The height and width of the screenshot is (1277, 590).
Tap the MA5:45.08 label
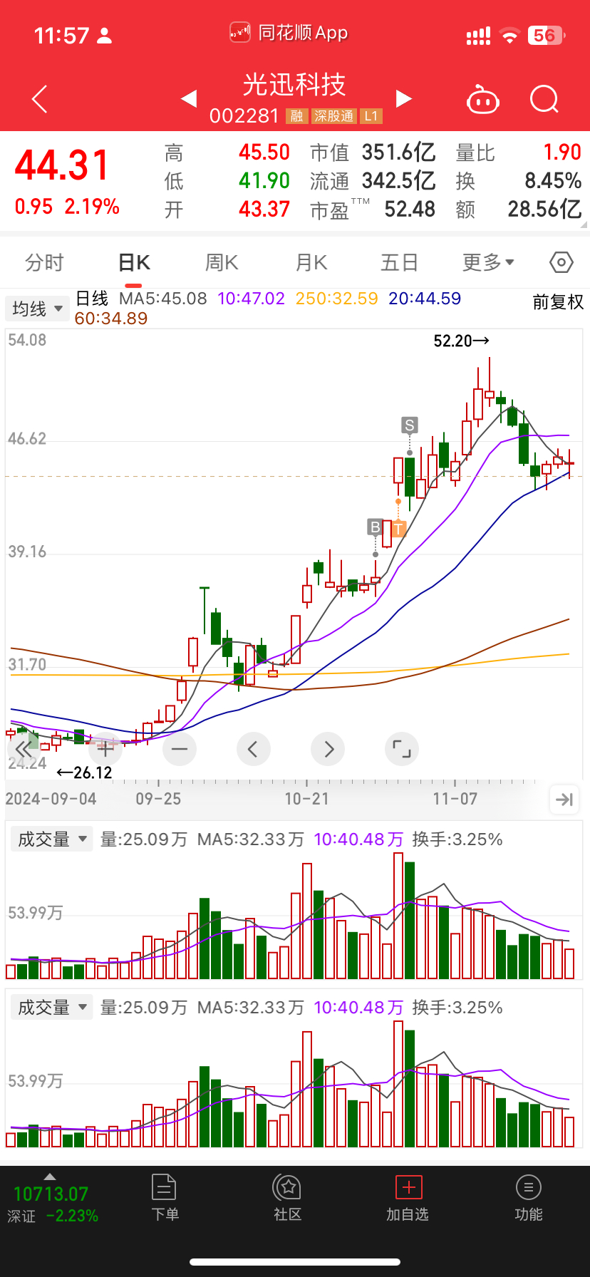pos(162,299)
